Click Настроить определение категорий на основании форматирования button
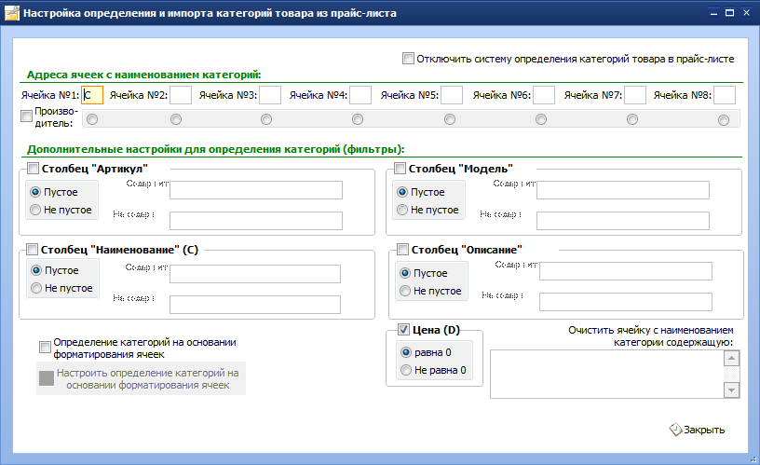The image size is (760, 465). point(141,378)
